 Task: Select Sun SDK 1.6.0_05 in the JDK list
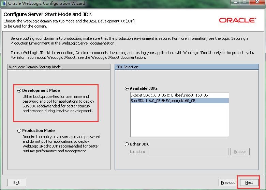(x=179, y=101)
